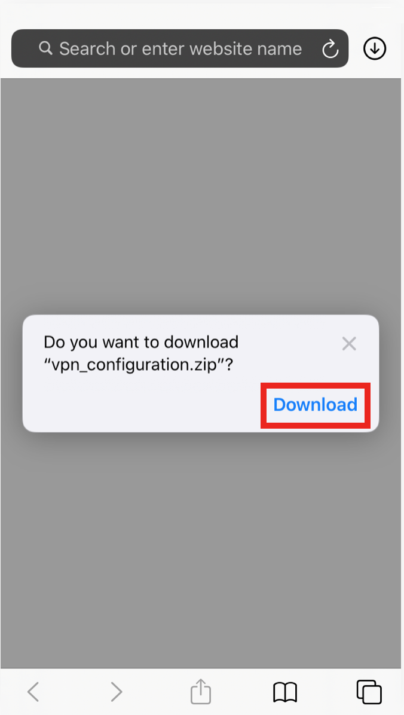The height and width of the screenshot is (715, 404).
Task: Show all open tabs via overlapping squares icon
Action: coord(369,692)
